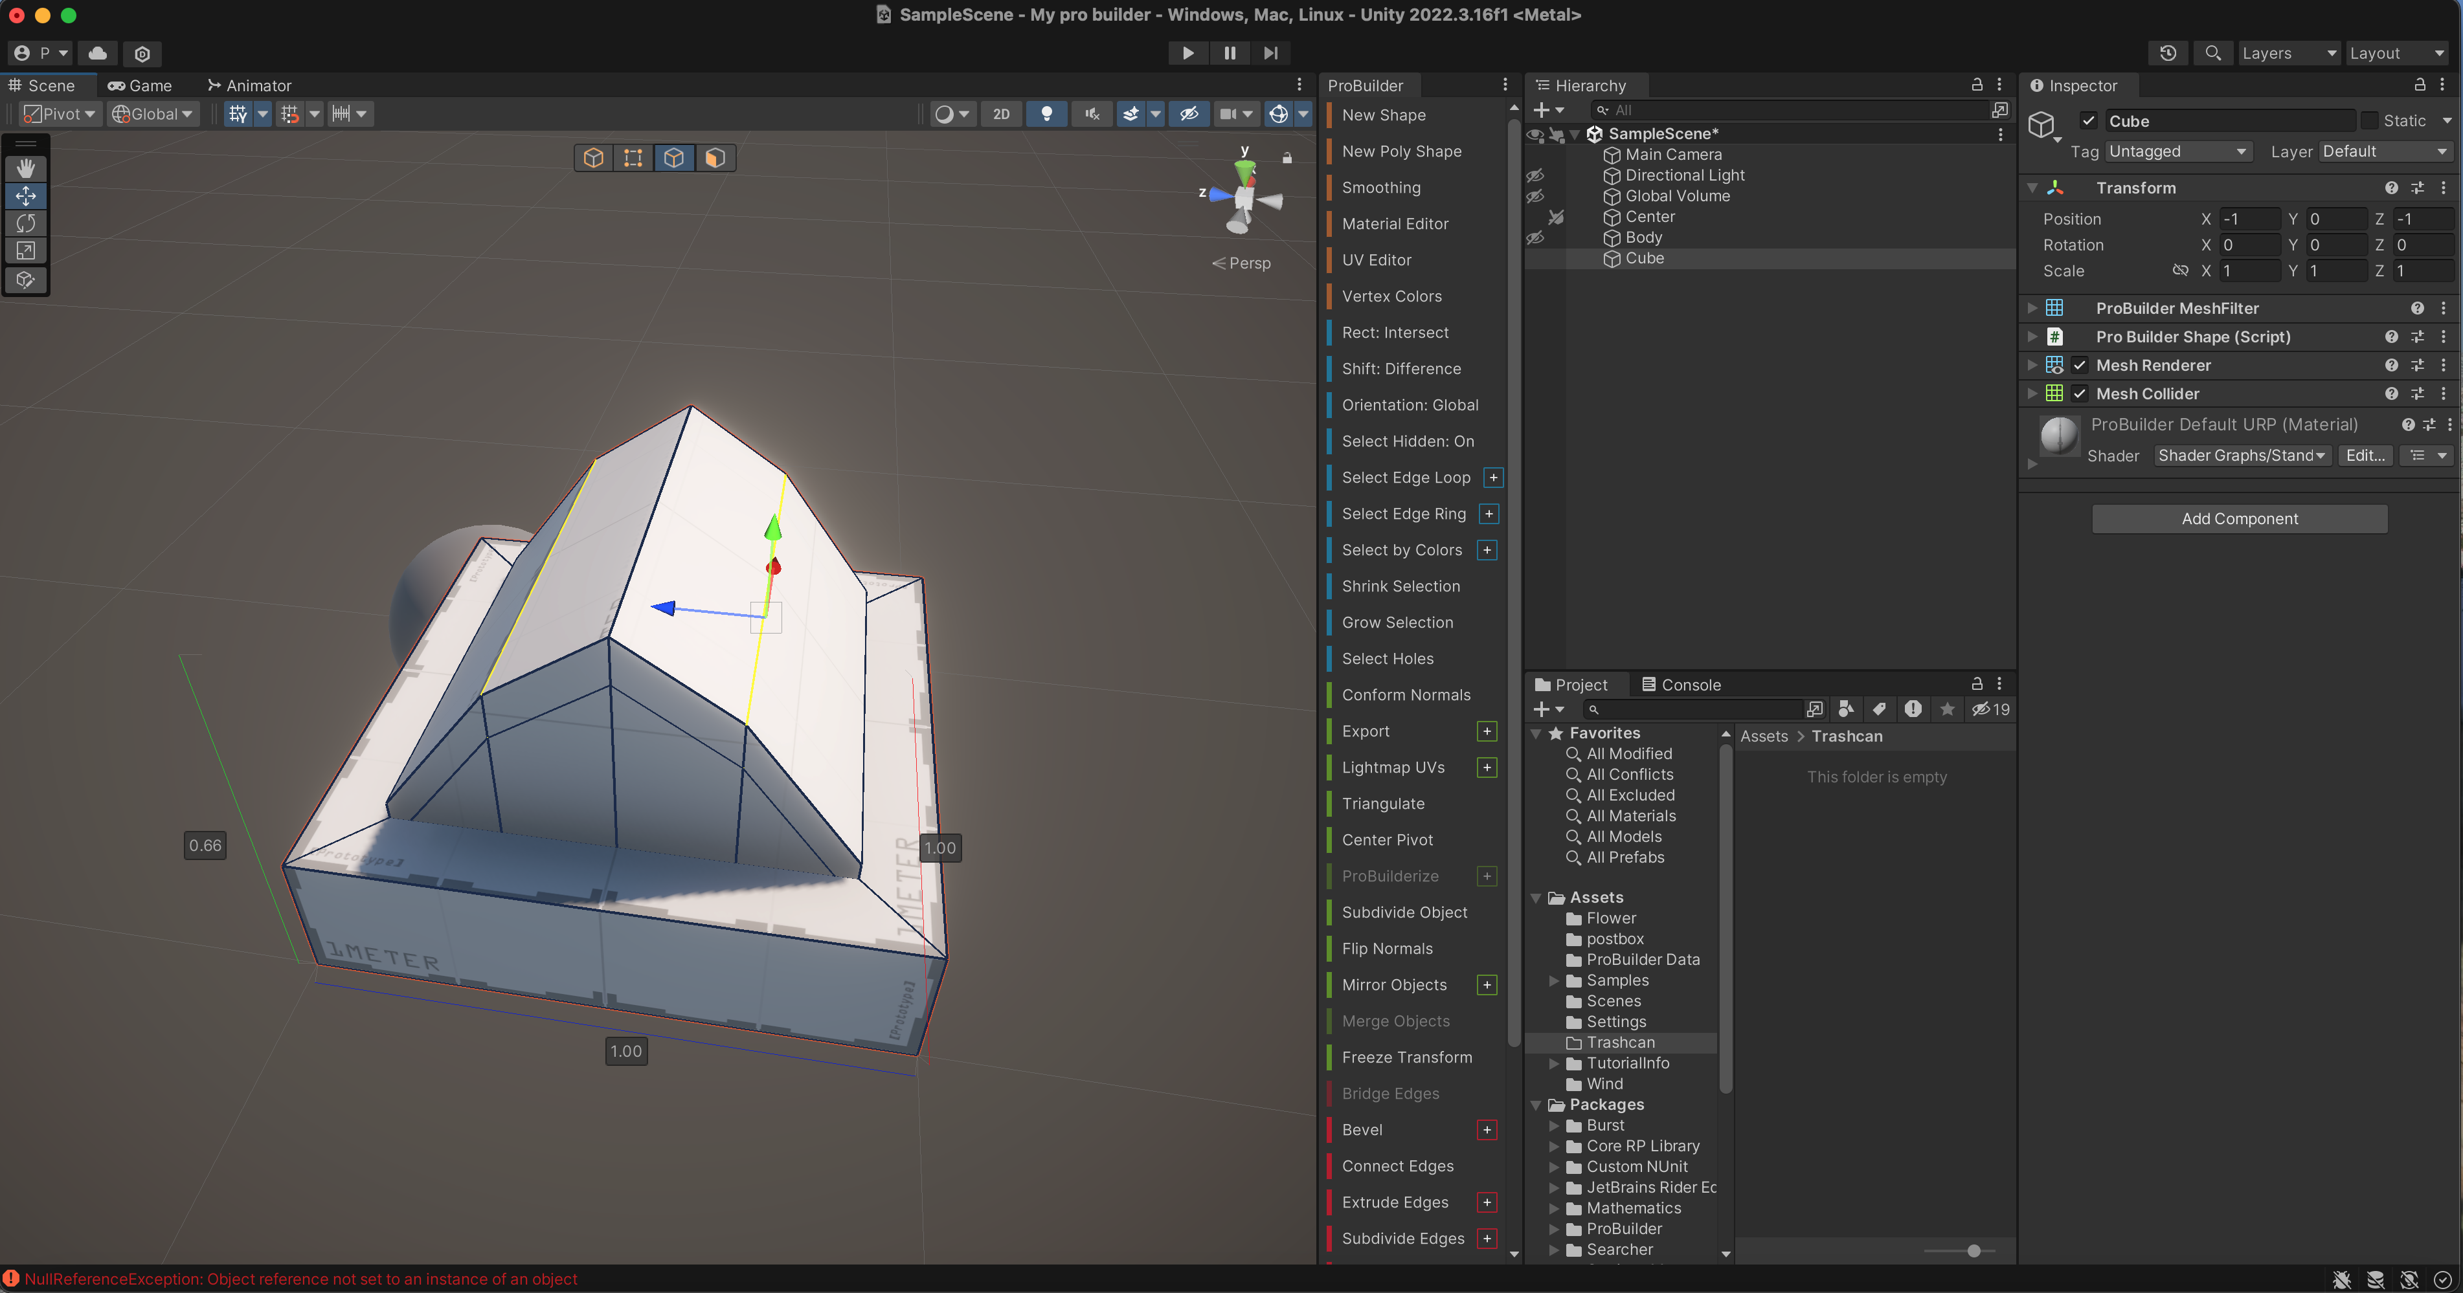Switch to ProBuilder face selection mode
Screen dimensions: 2463x1293
click(x=714, y=158)
